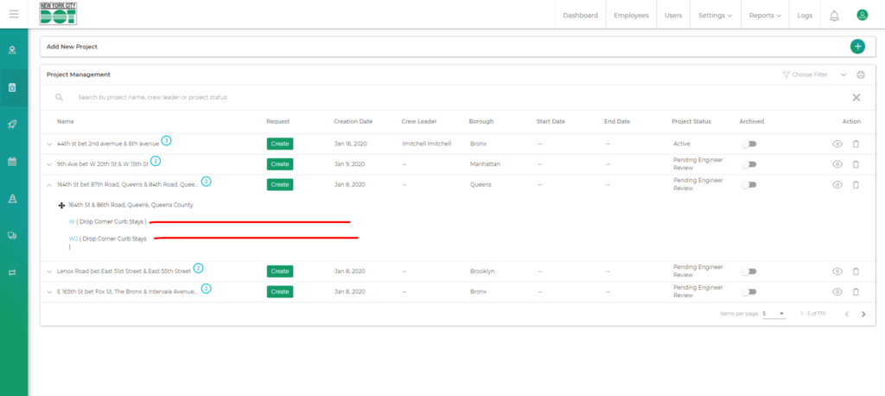Viewport: 885px width, 396px height.
Task: Click Create button for 9th Ave project
Action: [279, 164]
